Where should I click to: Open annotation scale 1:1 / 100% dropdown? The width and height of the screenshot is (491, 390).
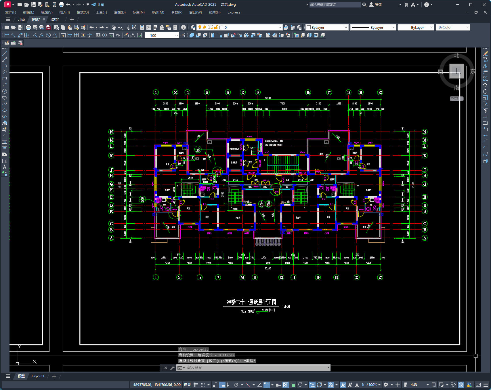pyautogui.click(x=371, y=385)
